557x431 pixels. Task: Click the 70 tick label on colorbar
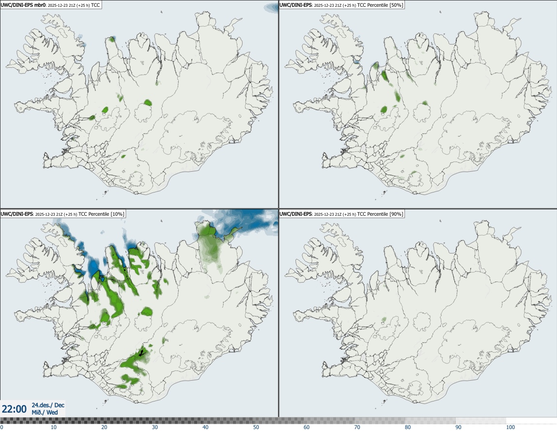pos(357,427)
